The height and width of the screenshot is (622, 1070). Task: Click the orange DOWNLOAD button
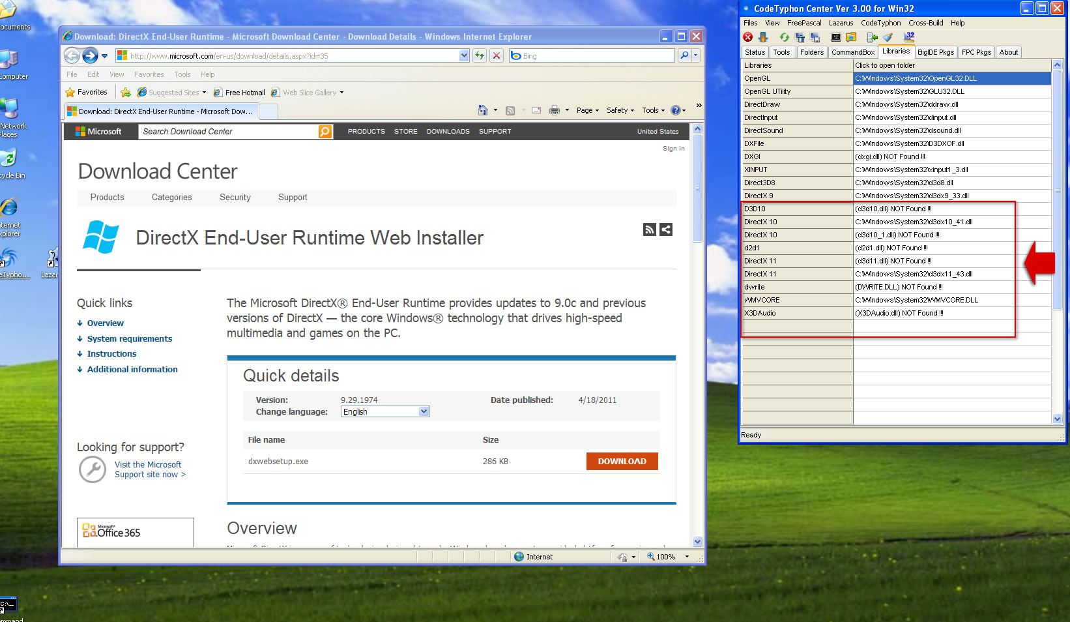(x=622, y=461)
